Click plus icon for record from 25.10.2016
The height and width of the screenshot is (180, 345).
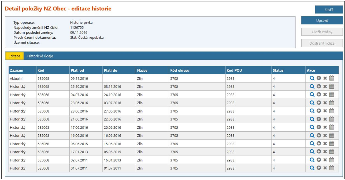tap(319, 86)
